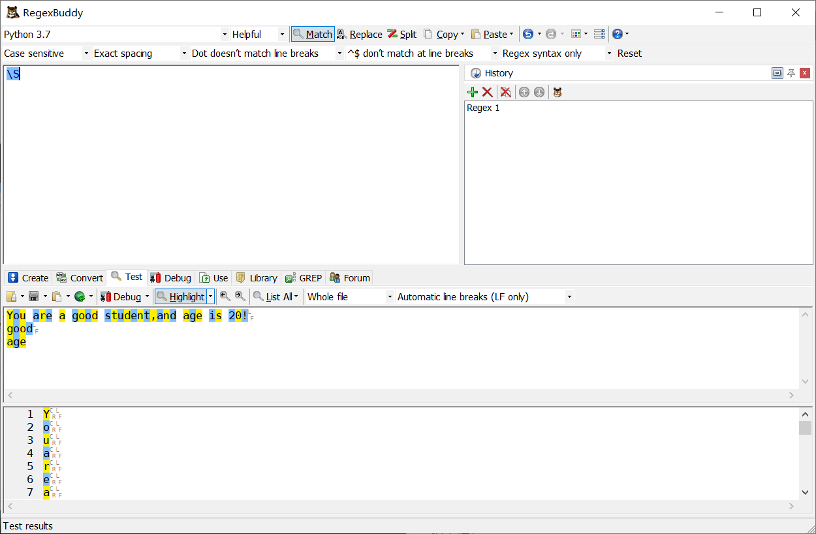Click the results vertical scrollbar thumb

(x=806, y=428)
